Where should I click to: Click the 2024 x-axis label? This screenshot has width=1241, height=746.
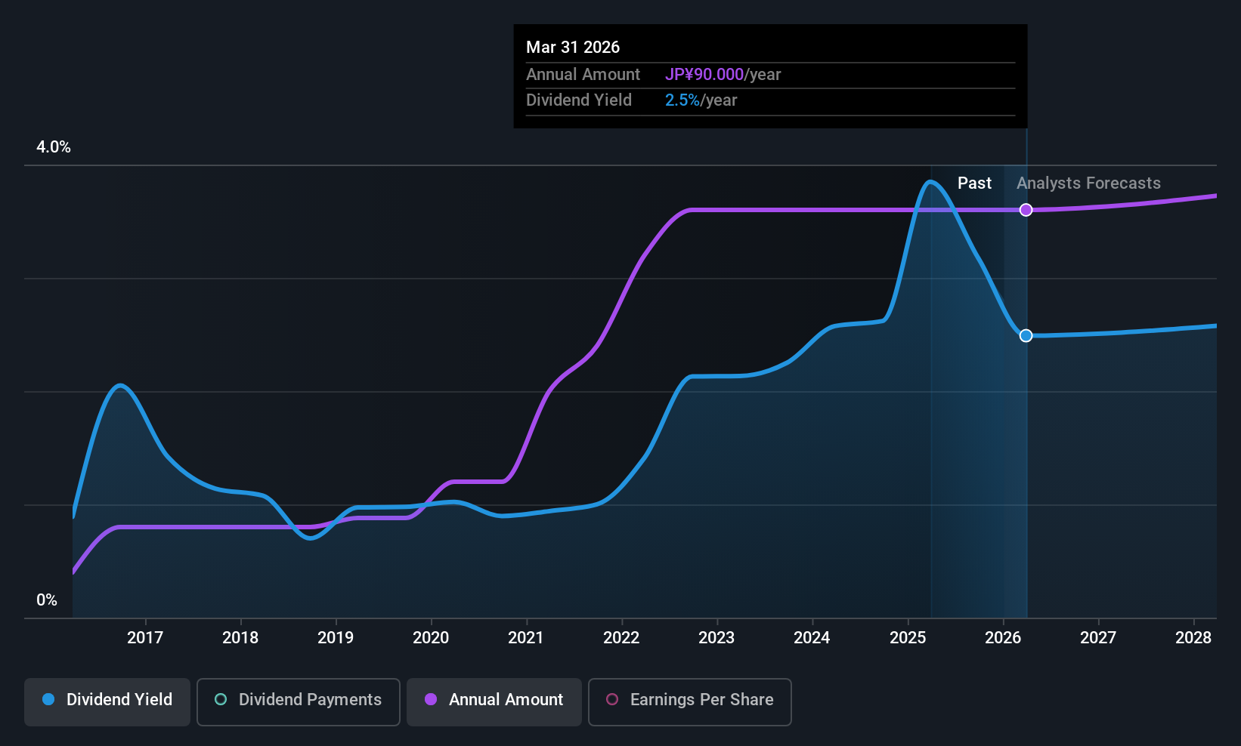click(x=812, y=638)
